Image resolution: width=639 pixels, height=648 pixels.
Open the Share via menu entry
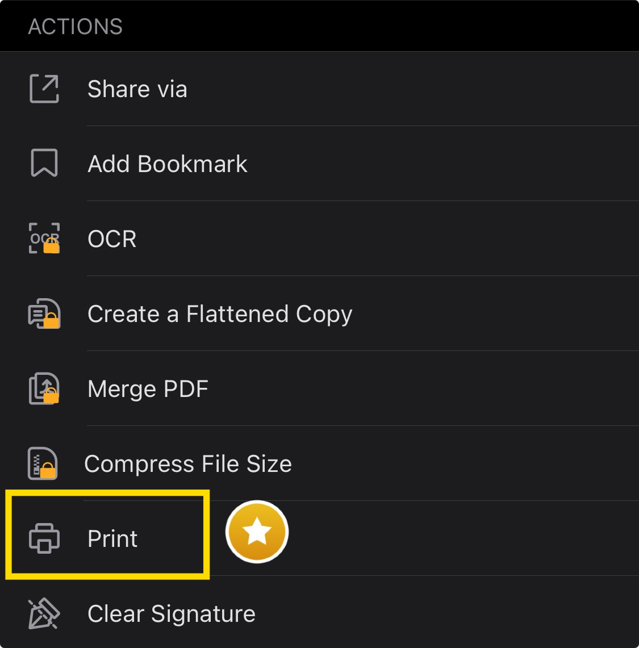[x=137, y=89]
